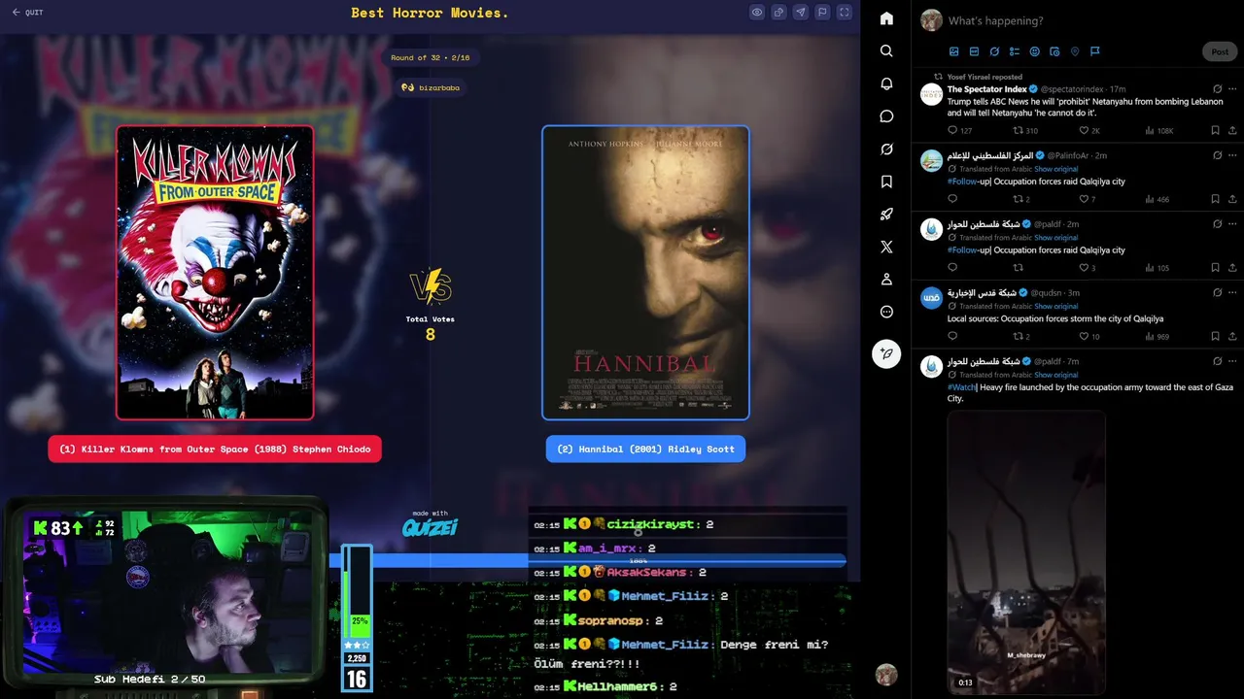Vote for (1) Killer Klowns from Outer Space button
This screenshot has width=1244, height=699.
coord(215,449)
